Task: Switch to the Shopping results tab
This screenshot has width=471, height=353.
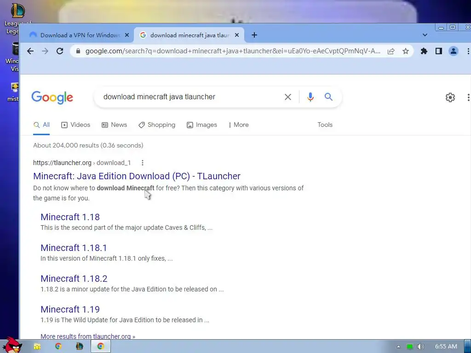Action: 157,125
